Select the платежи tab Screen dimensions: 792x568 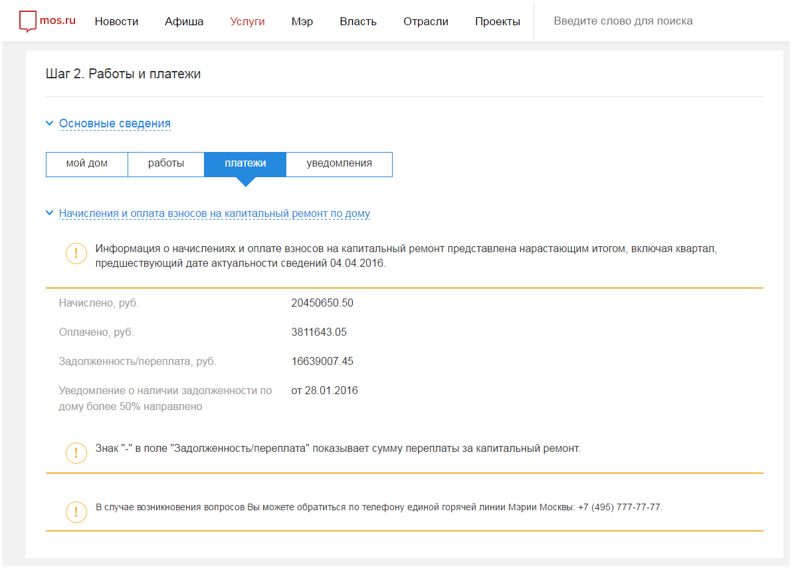point(245,164)
